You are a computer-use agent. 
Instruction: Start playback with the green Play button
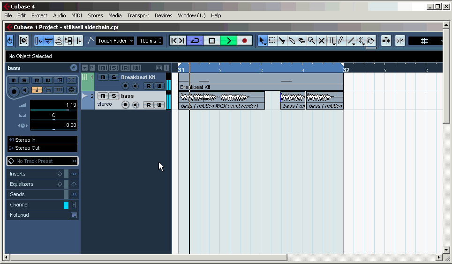coord(228,41)
